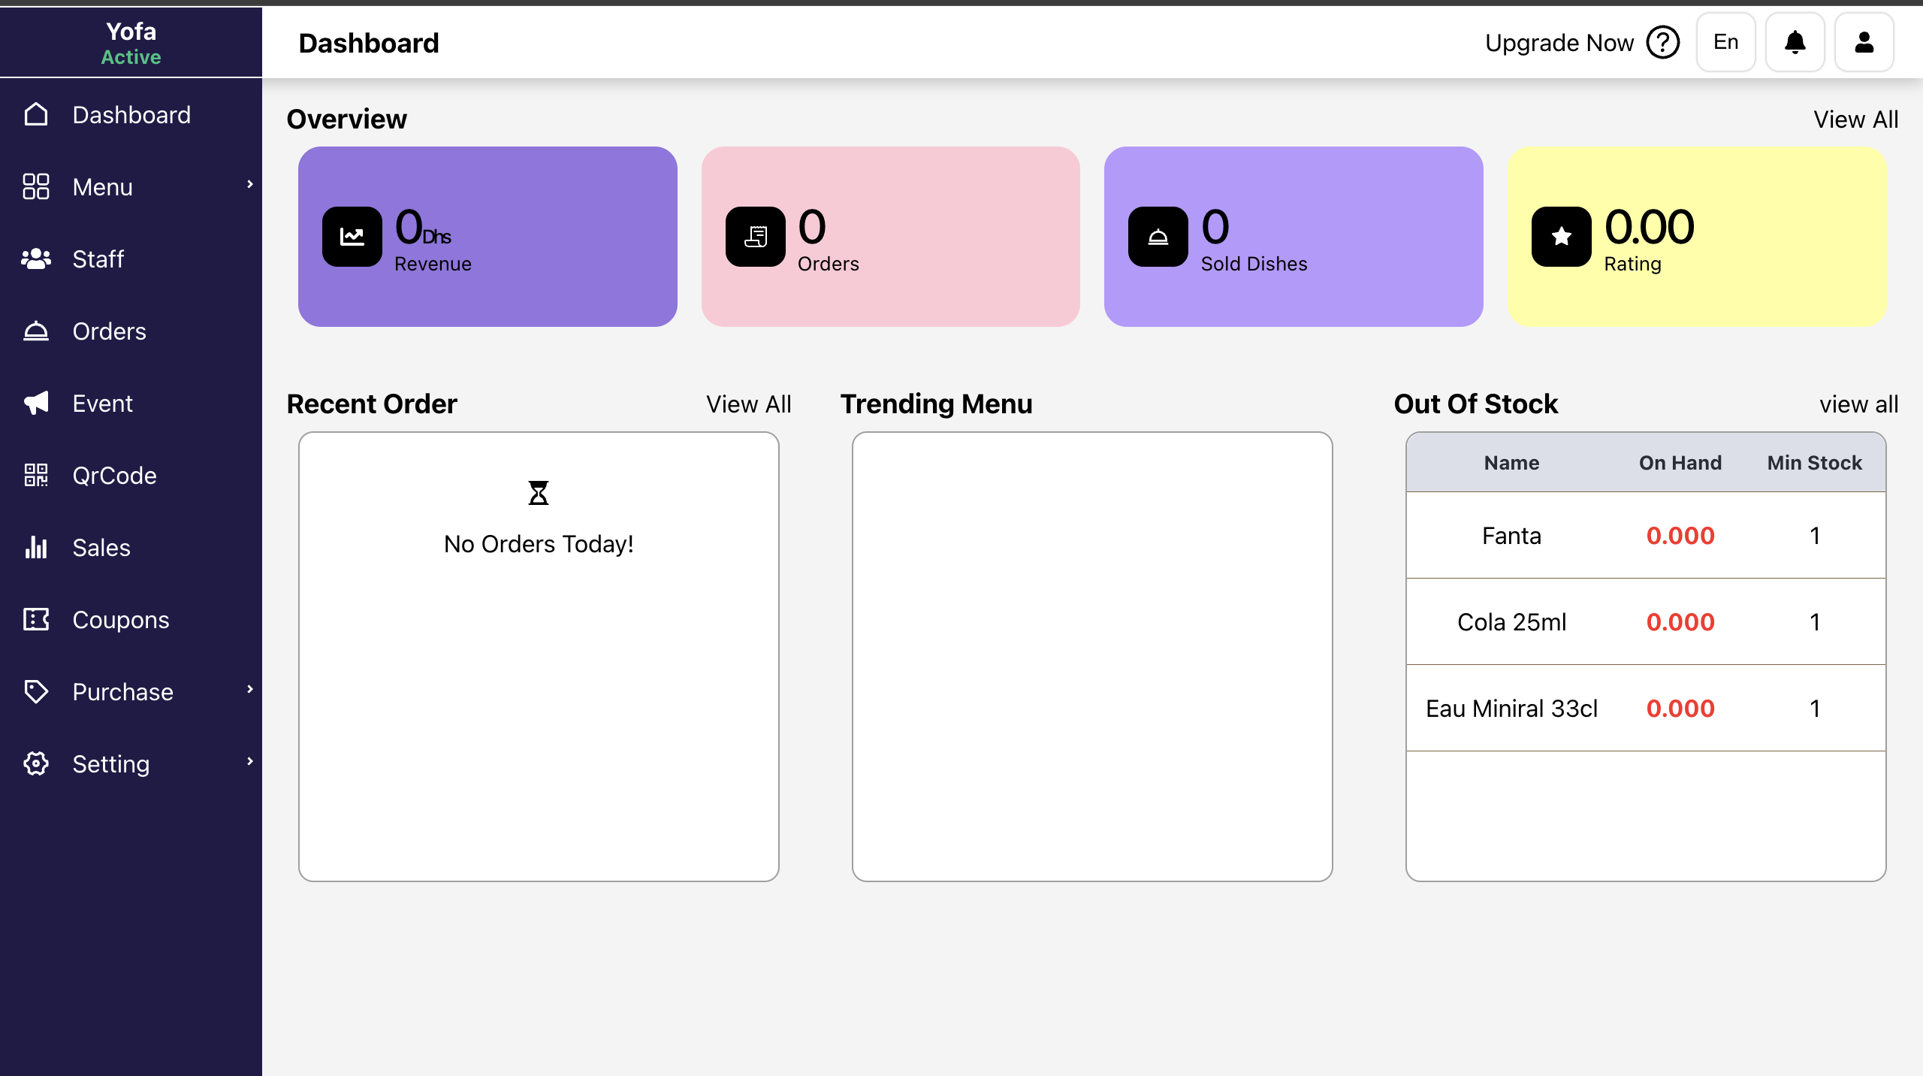Click the user profile icon
Screen dimensions: 1923x1076
click(1864, 43)
